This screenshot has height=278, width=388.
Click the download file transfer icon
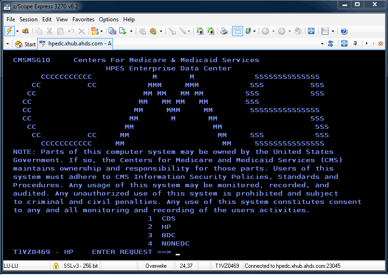tap(210, 31)
